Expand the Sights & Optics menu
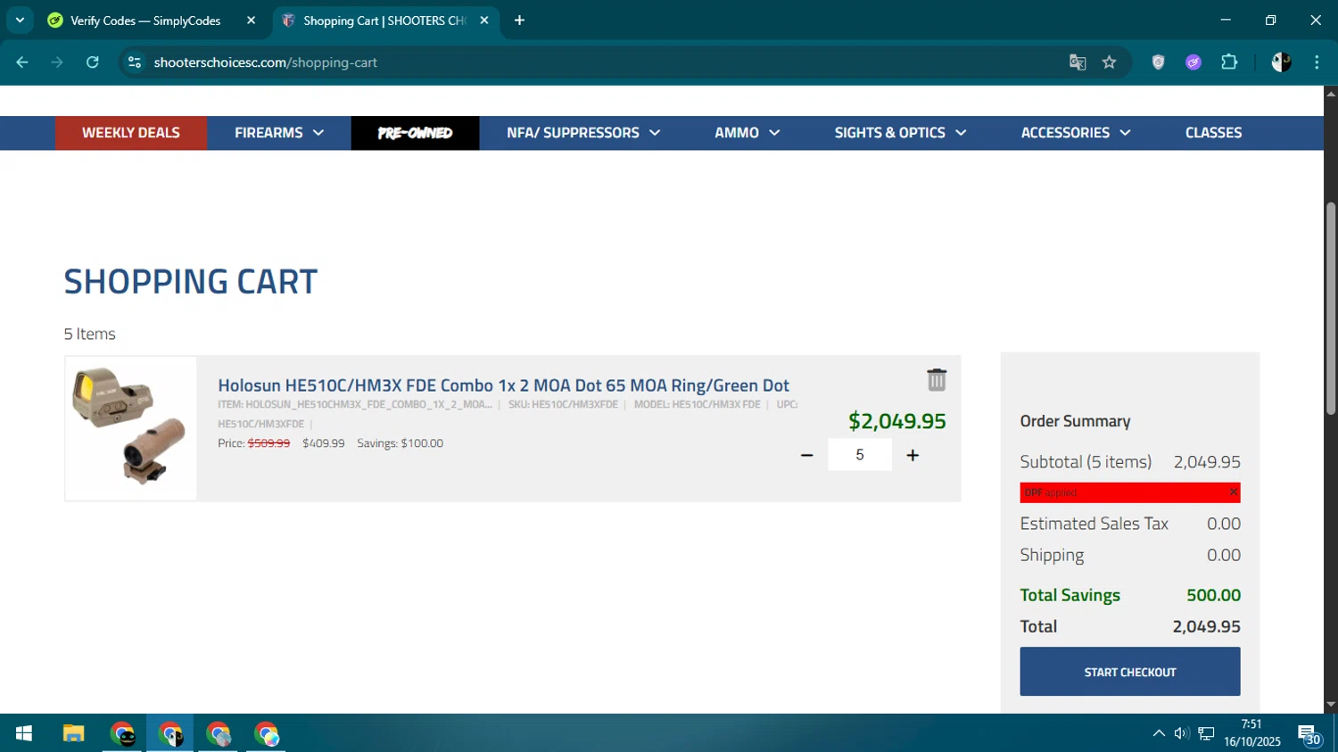The height and width of the screenshot is (752, 1338). [900, 133]
